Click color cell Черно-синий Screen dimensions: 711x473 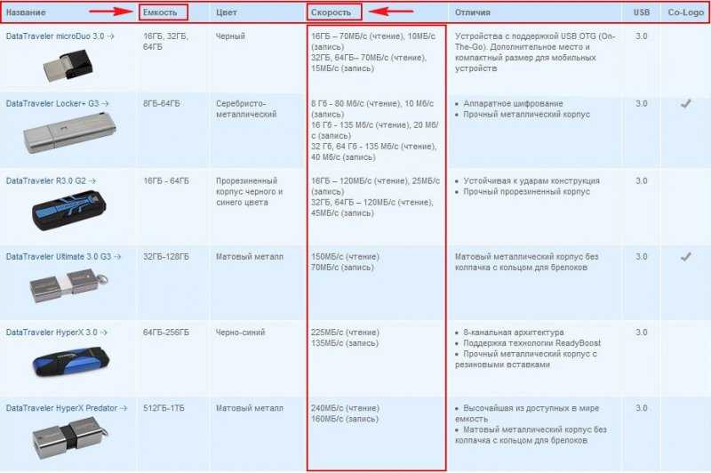pos(240,333)
